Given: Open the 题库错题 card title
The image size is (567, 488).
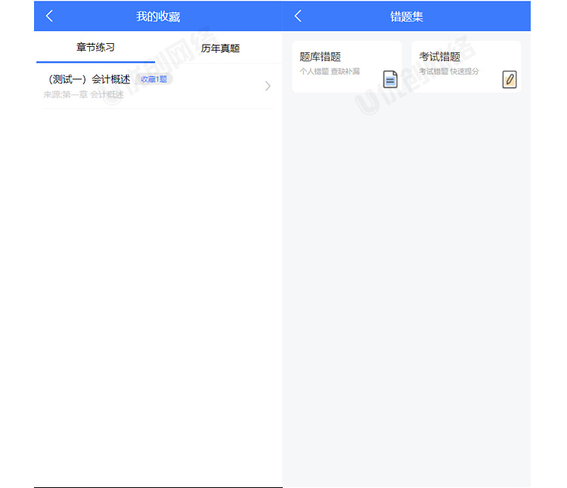Looking at the screenshot, I should point(320,57).
